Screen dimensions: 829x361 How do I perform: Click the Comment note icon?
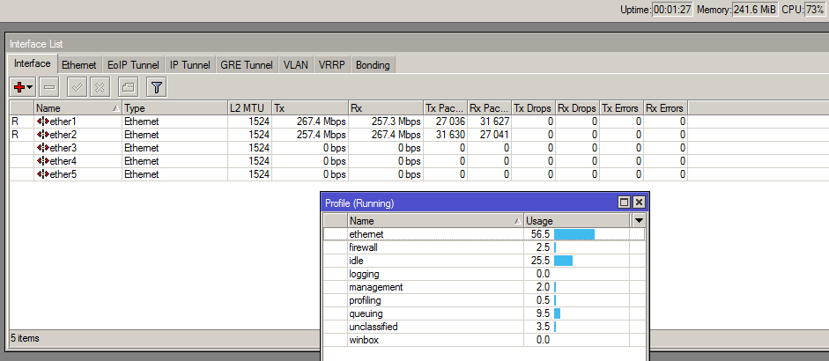tap(128, 87)
